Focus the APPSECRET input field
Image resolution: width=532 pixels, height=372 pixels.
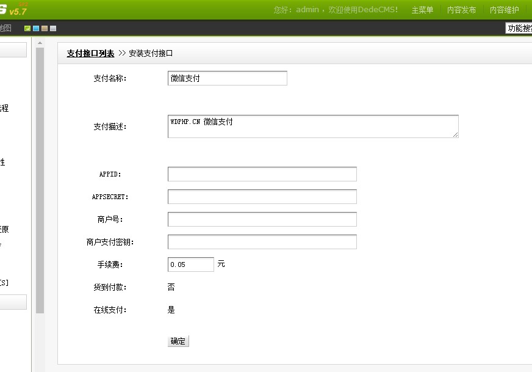262,197
